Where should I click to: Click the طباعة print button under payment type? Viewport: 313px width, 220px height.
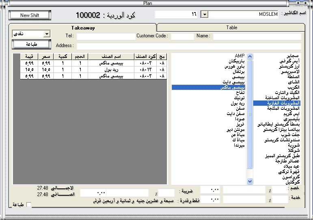pos(31,44)
